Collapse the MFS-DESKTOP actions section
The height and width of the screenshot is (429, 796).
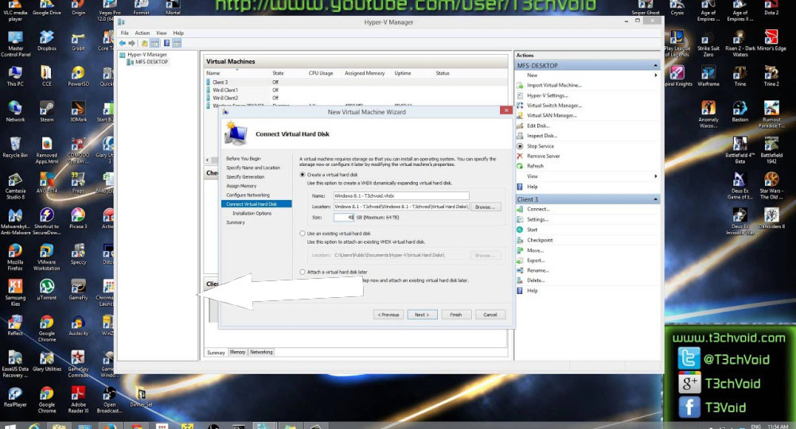[x=655, y=66]
